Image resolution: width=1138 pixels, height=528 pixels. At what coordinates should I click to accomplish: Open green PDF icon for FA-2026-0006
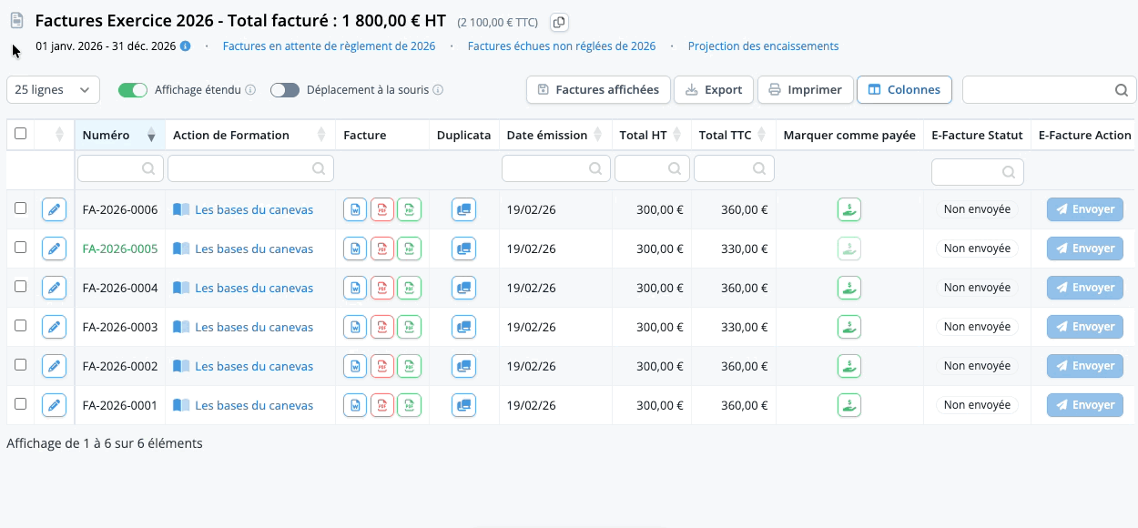tap(410, 209)
